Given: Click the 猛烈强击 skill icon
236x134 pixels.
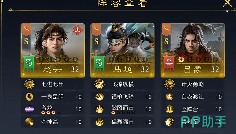Looking at the screenshot, I should (x=99, y=122).
